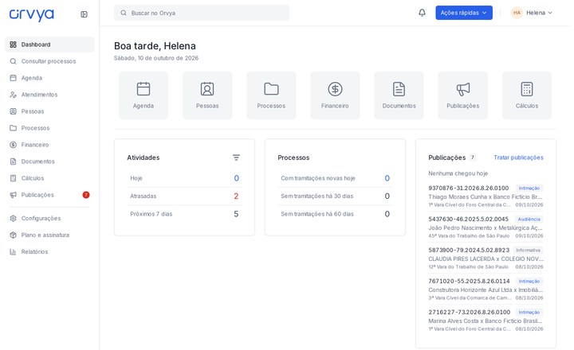Viewport: 574px width, 350px height.
Task: Open notifications bell icon
Action: pyautogui.click(x=422, y=13)
